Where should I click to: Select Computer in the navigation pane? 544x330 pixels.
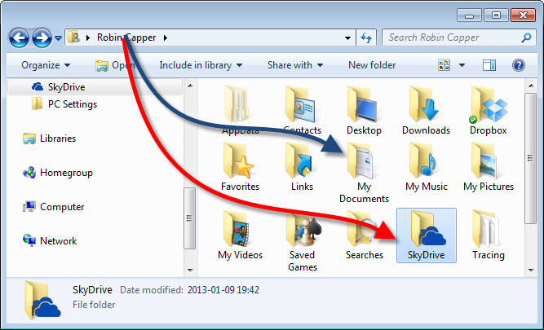coord(63,207)
